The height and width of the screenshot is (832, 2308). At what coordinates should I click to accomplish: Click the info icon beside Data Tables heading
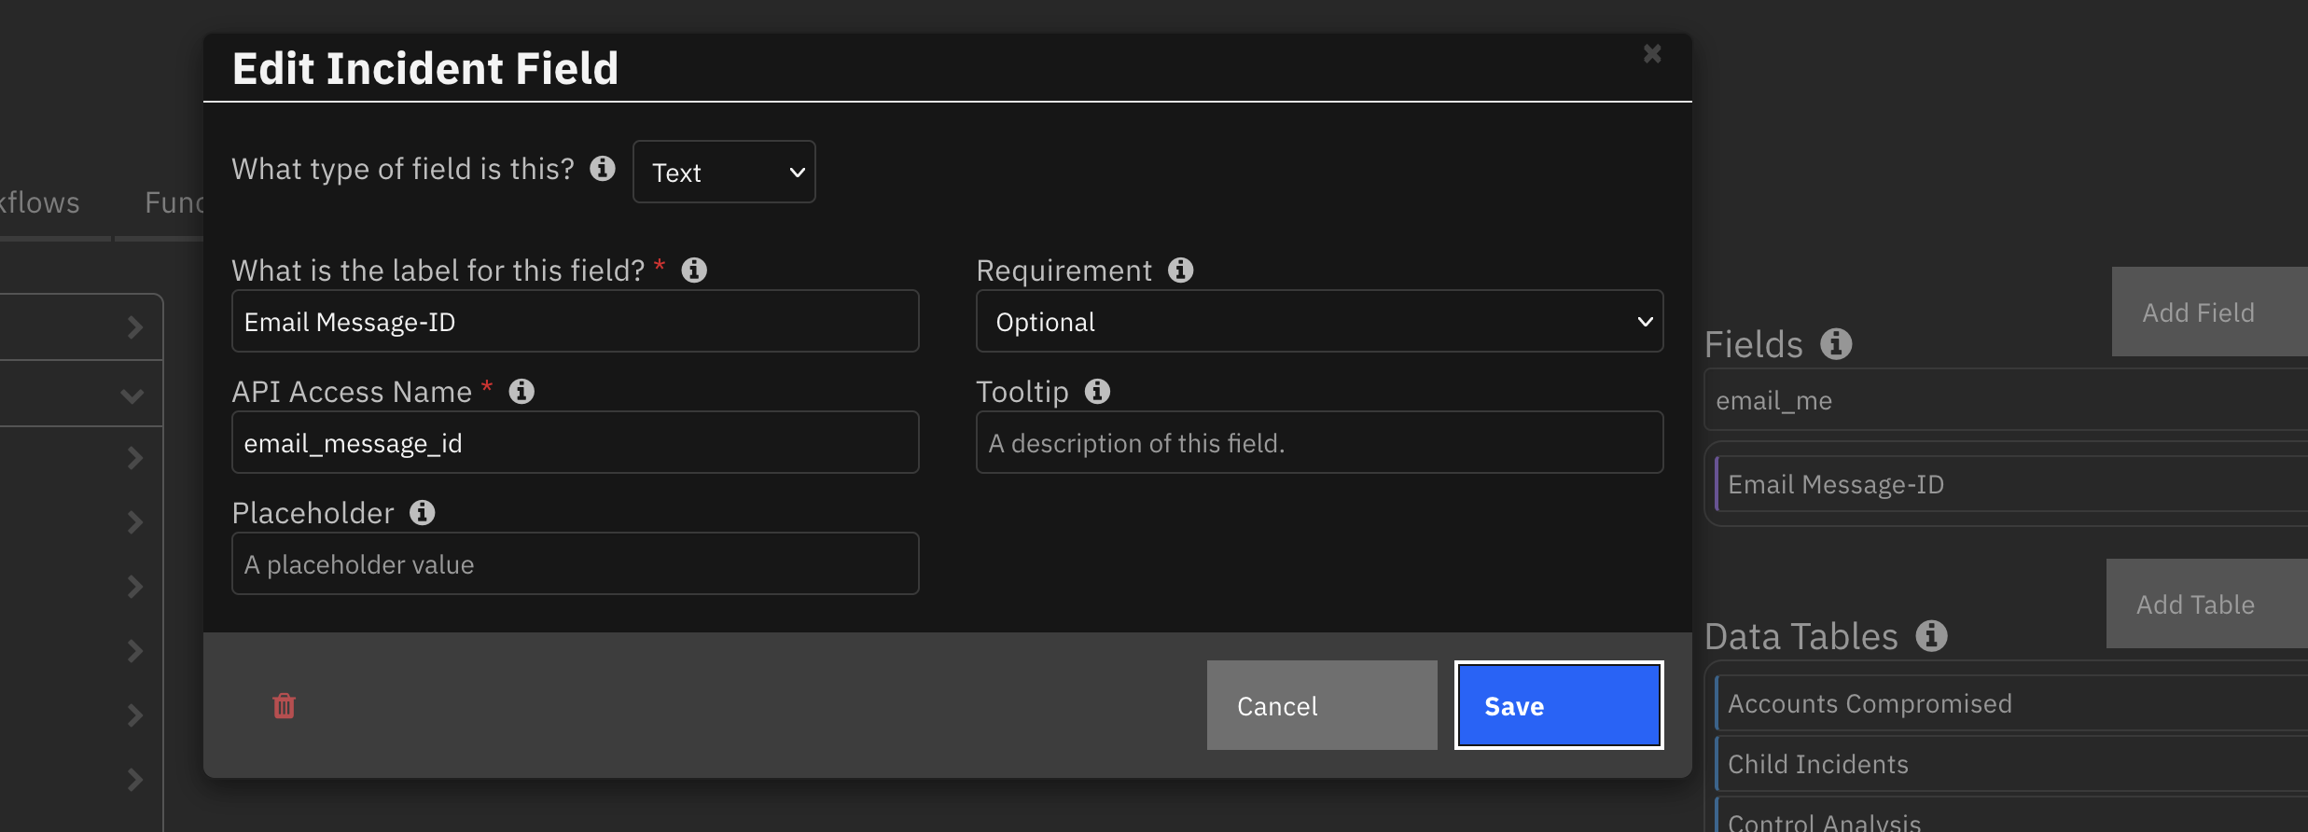[1932, 635]
